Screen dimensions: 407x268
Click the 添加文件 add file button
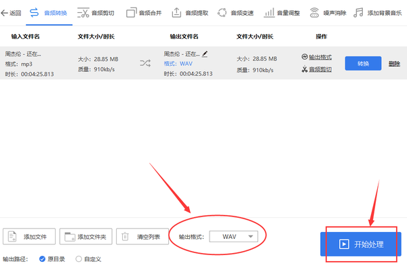click(29, 237)
